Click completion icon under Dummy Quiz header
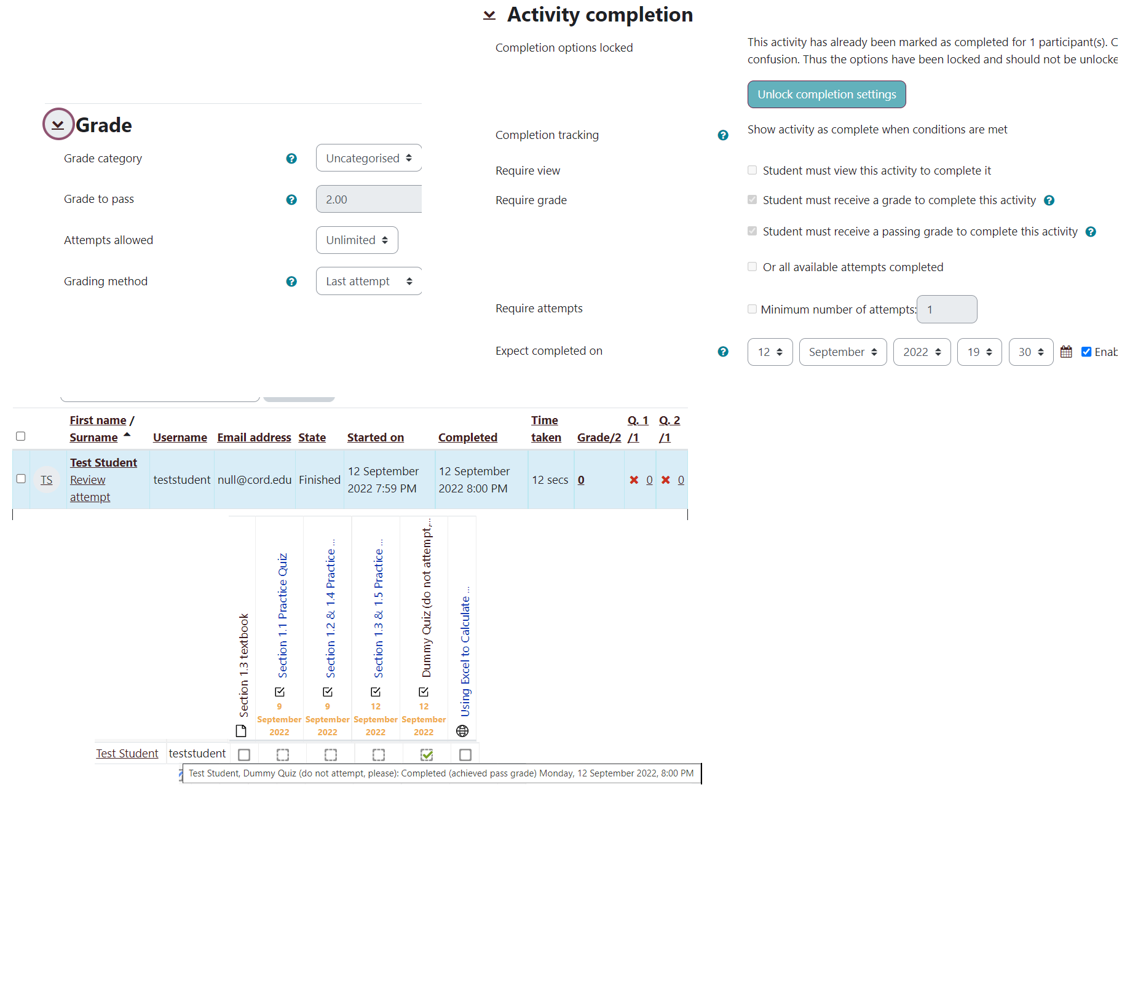Viewport: 1130px width, 991px height. click(x=424, y=692)
